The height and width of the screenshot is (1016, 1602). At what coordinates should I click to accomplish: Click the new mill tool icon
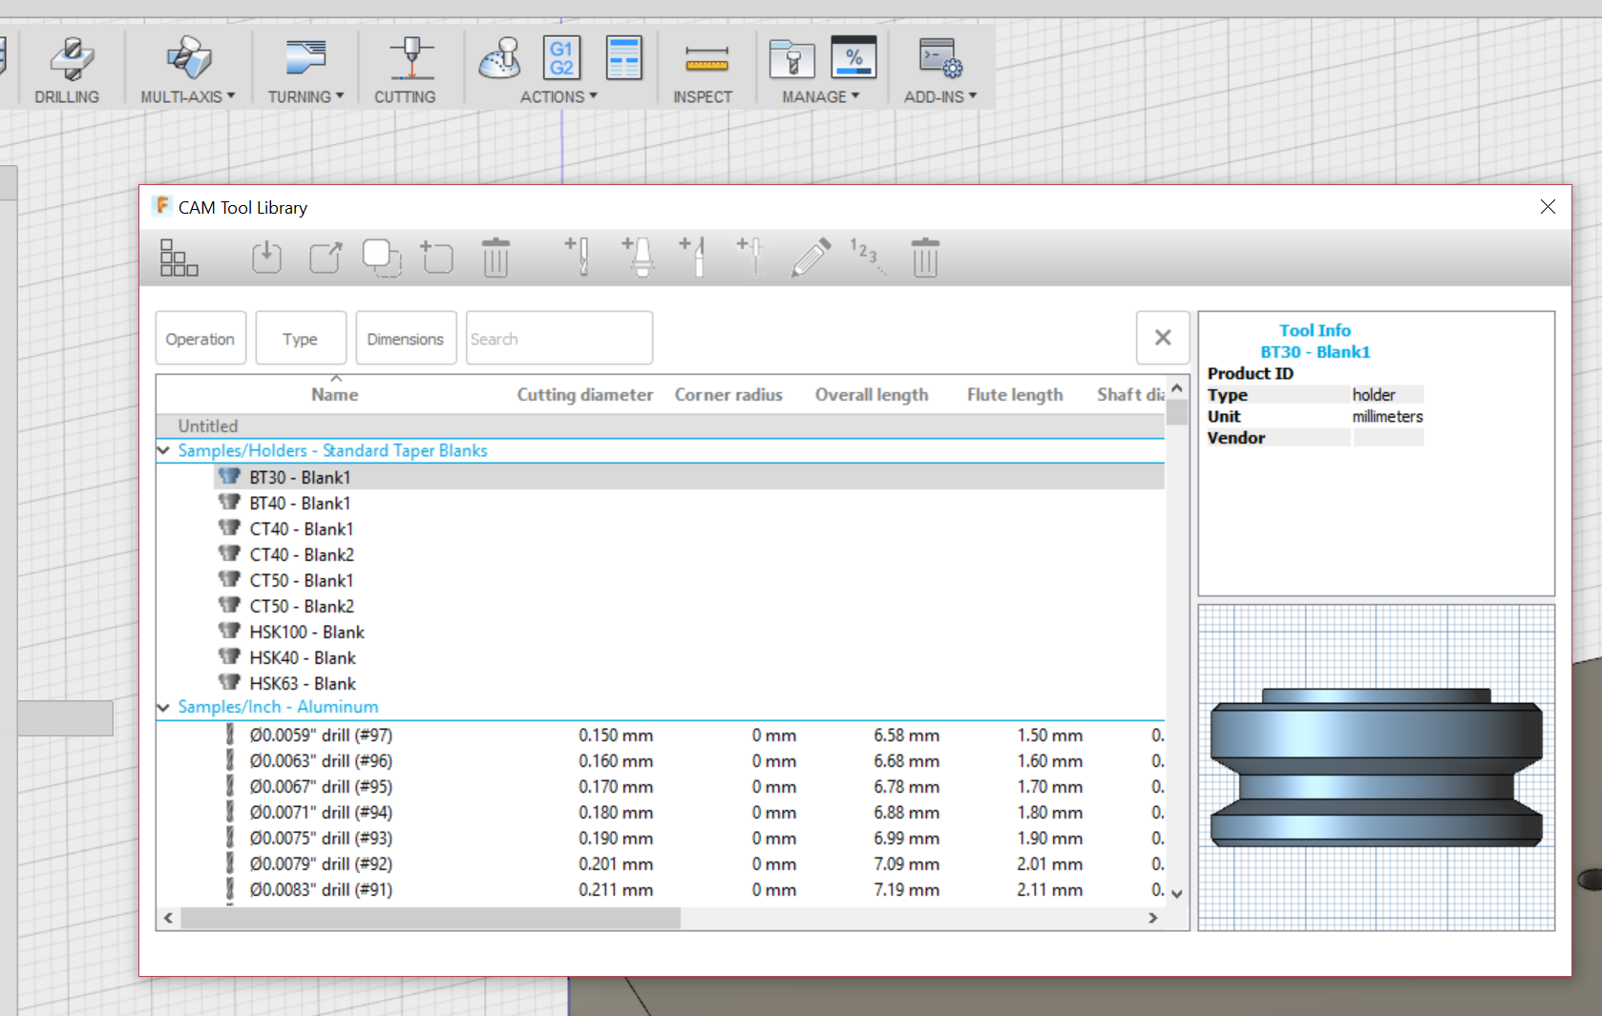[x=579, y=258]
